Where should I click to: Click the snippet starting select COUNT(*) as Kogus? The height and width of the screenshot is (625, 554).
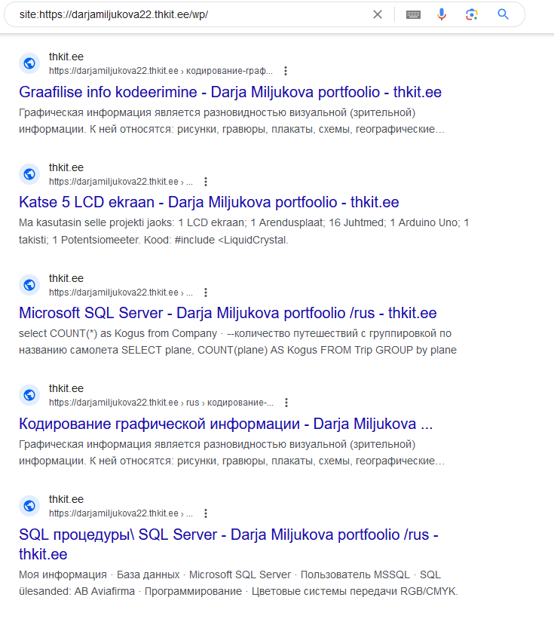click(237, 342)
